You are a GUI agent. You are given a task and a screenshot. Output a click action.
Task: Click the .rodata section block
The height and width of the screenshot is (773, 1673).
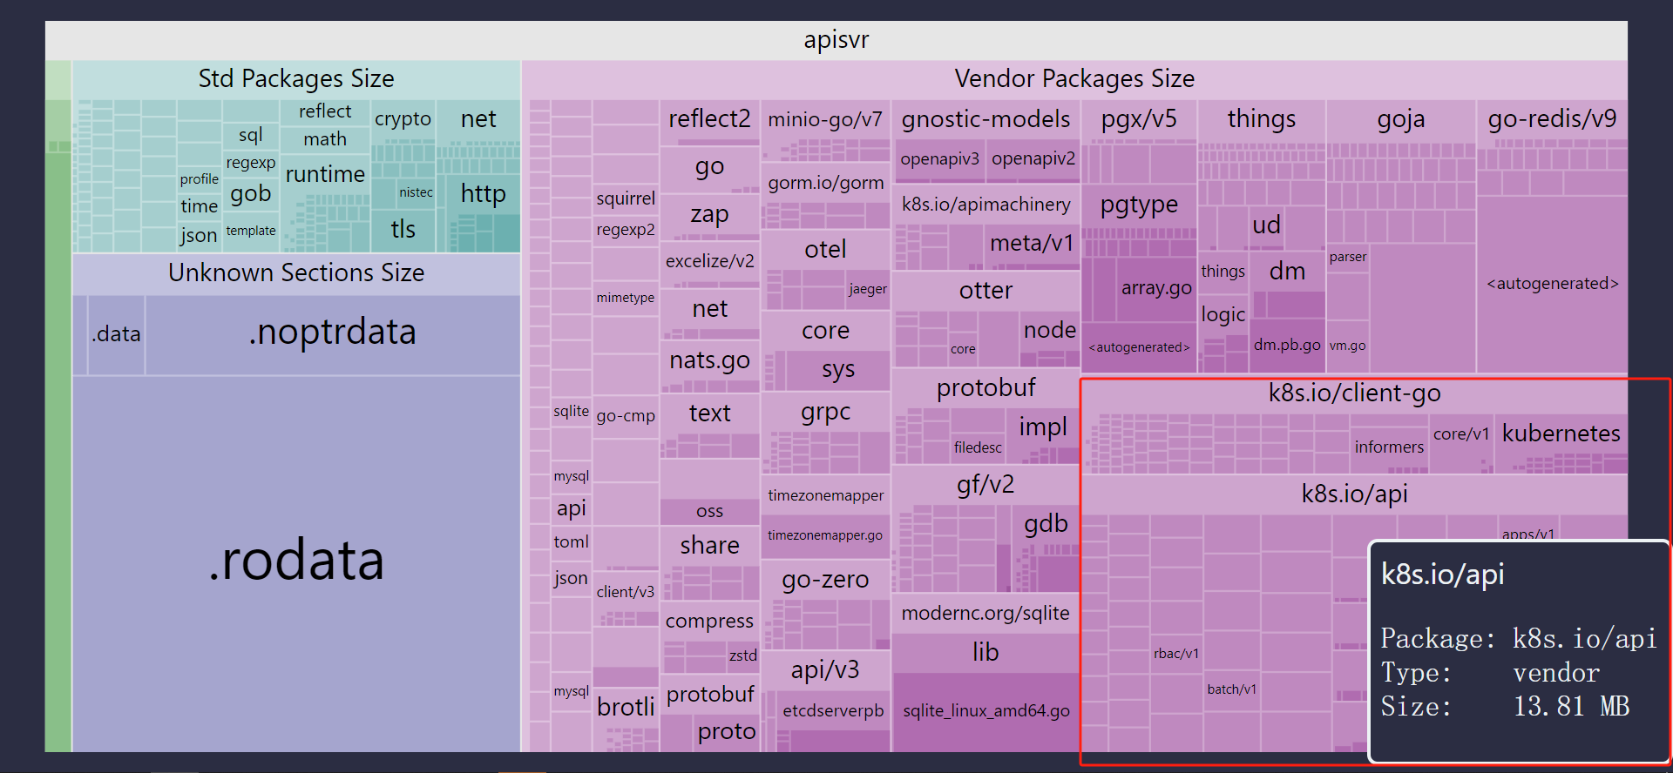pyautogui.click(x=296, y=561)
